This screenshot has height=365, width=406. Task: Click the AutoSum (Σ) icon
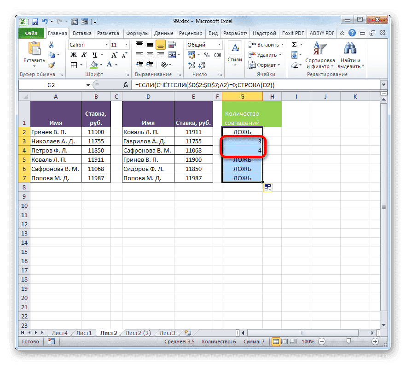(x=295, y=44)
